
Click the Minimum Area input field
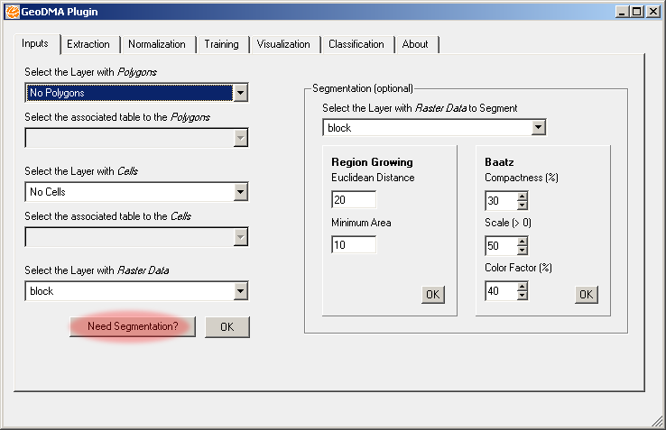coord(354,245)
